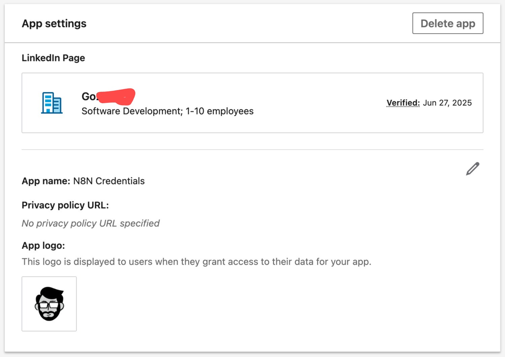The height and width of the screenshot is (357, 505).
Task: Select the N8N Credentials app name text
Action: pos(109,181)
